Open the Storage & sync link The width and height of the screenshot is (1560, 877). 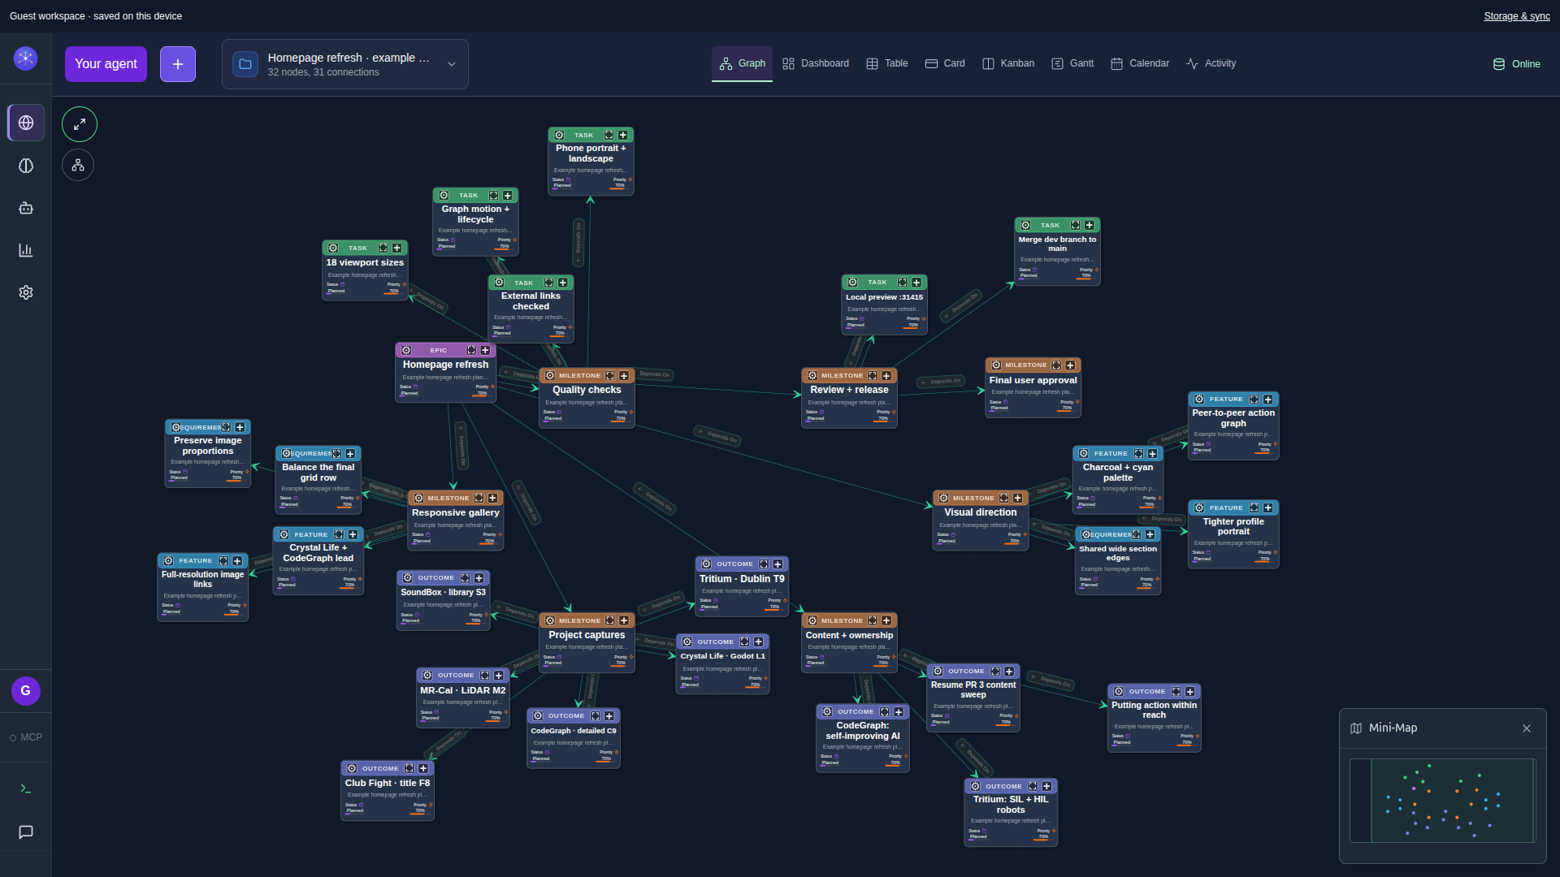[1517, 16]
